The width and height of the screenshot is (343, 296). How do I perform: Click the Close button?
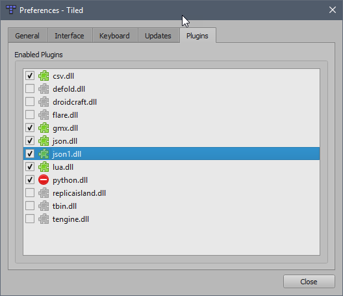click(x=309, y=282)
